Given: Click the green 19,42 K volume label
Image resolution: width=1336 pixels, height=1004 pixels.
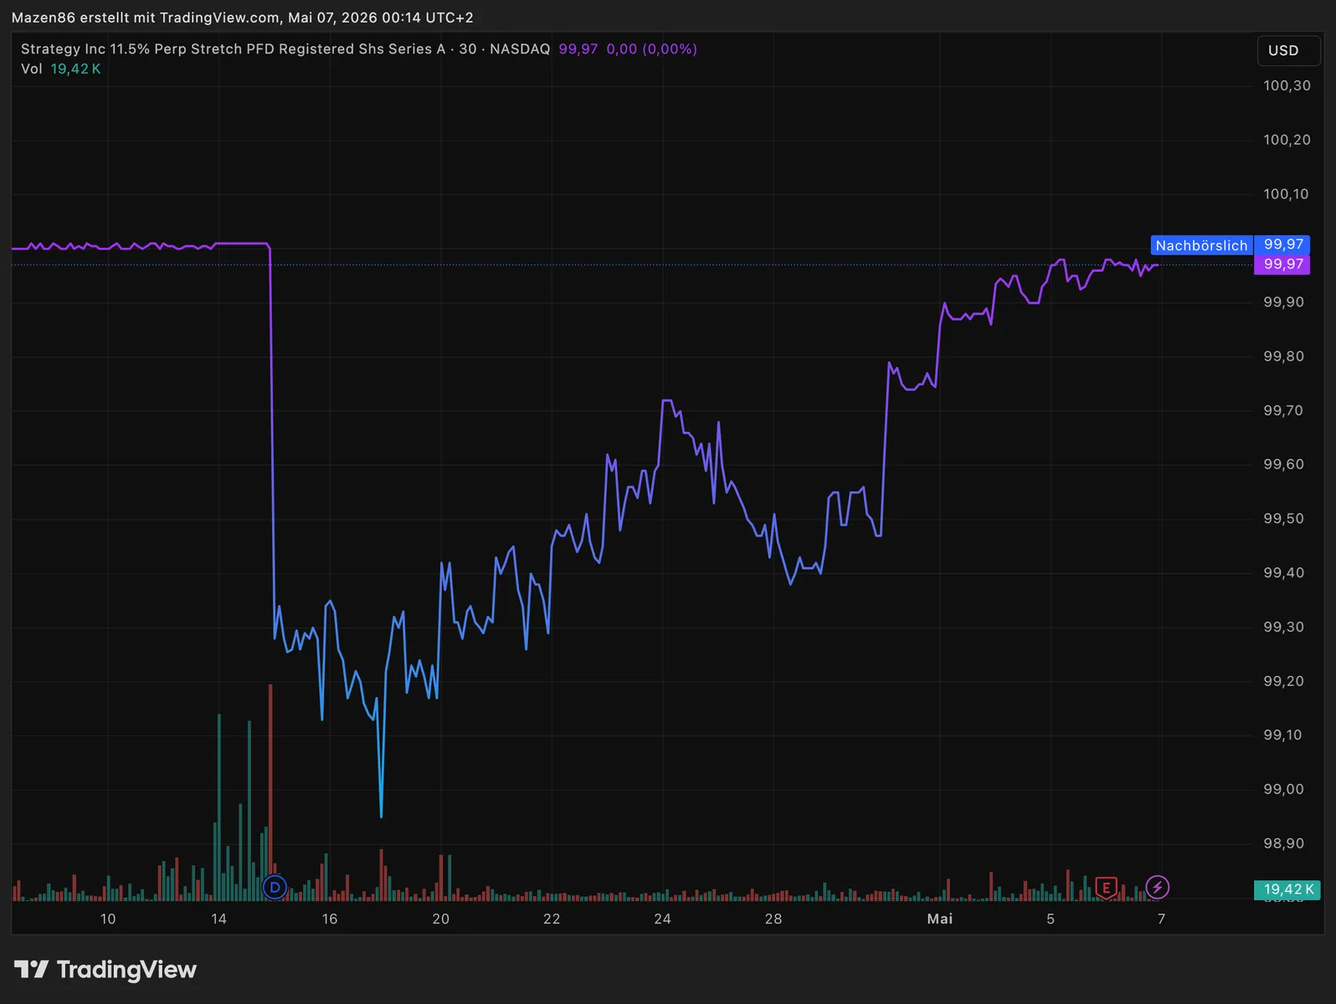Looking at the screenshot, I should [1287, 889].
